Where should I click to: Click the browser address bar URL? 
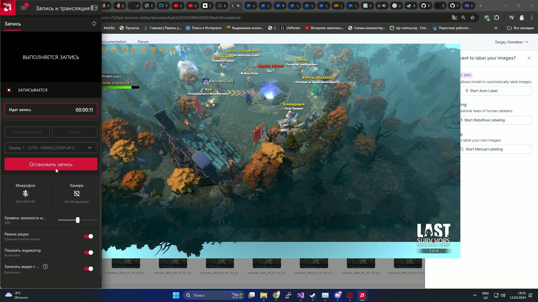171,18
